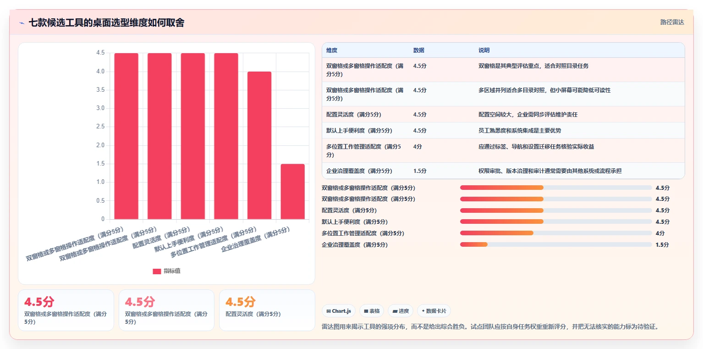Click the 配置灵活度 x-axis label
Image resolution: width=703 pixels, height=349 pixels.
click(x=162, y=238)
